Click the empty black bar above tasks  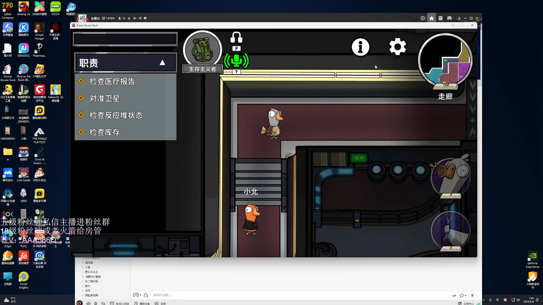tap(125, 39)
